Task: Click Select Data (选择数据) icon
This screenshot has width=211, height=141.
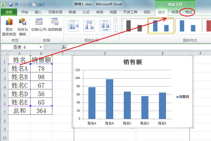Action: click(55, 22)
